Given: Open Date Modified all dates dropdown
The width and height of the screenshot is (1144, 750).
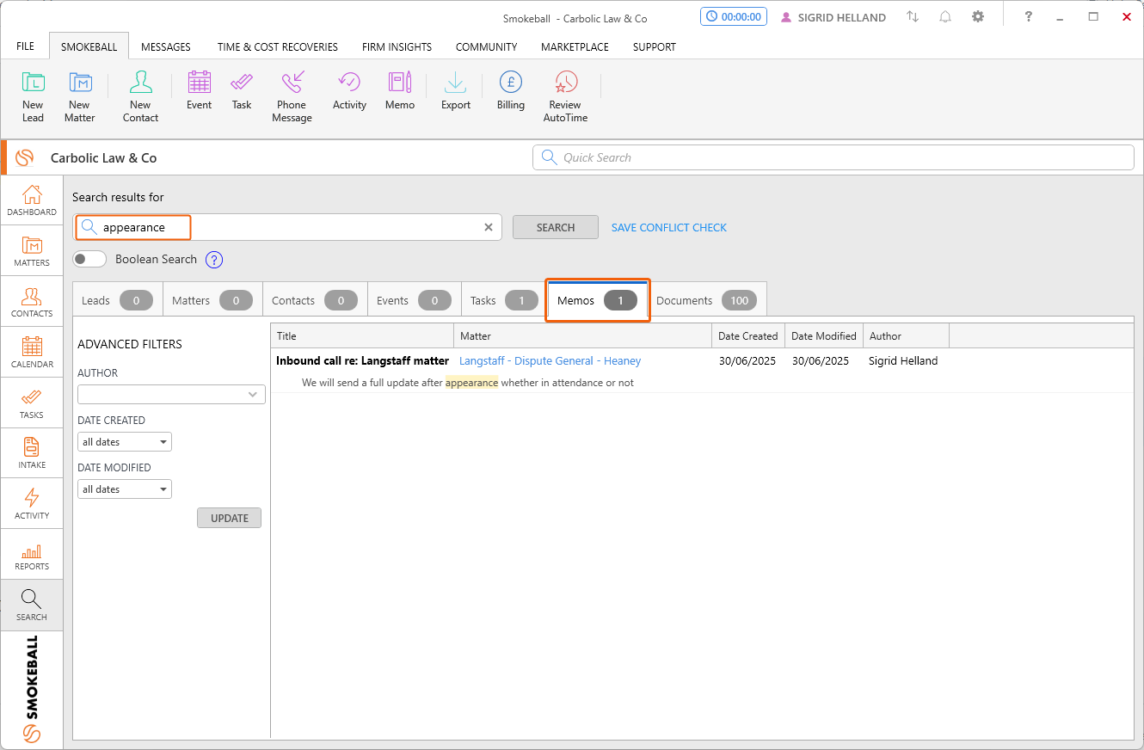Looking at the screenshot, I should coord(125,489).
